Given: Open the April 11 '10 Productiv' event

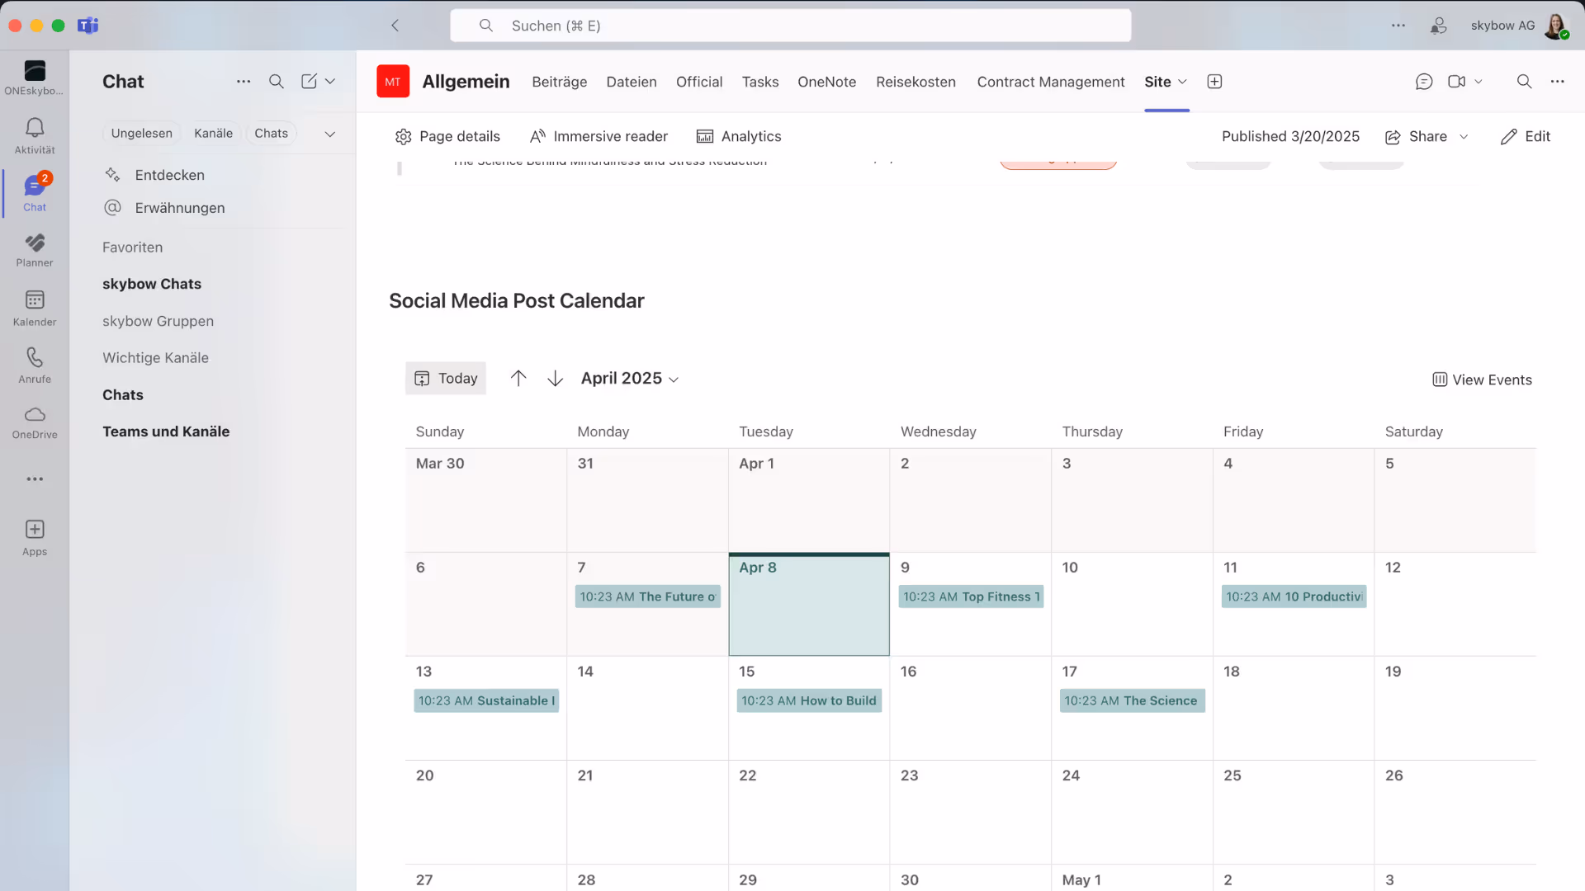Looking at the screenshot, I should tap(1294, 596).
